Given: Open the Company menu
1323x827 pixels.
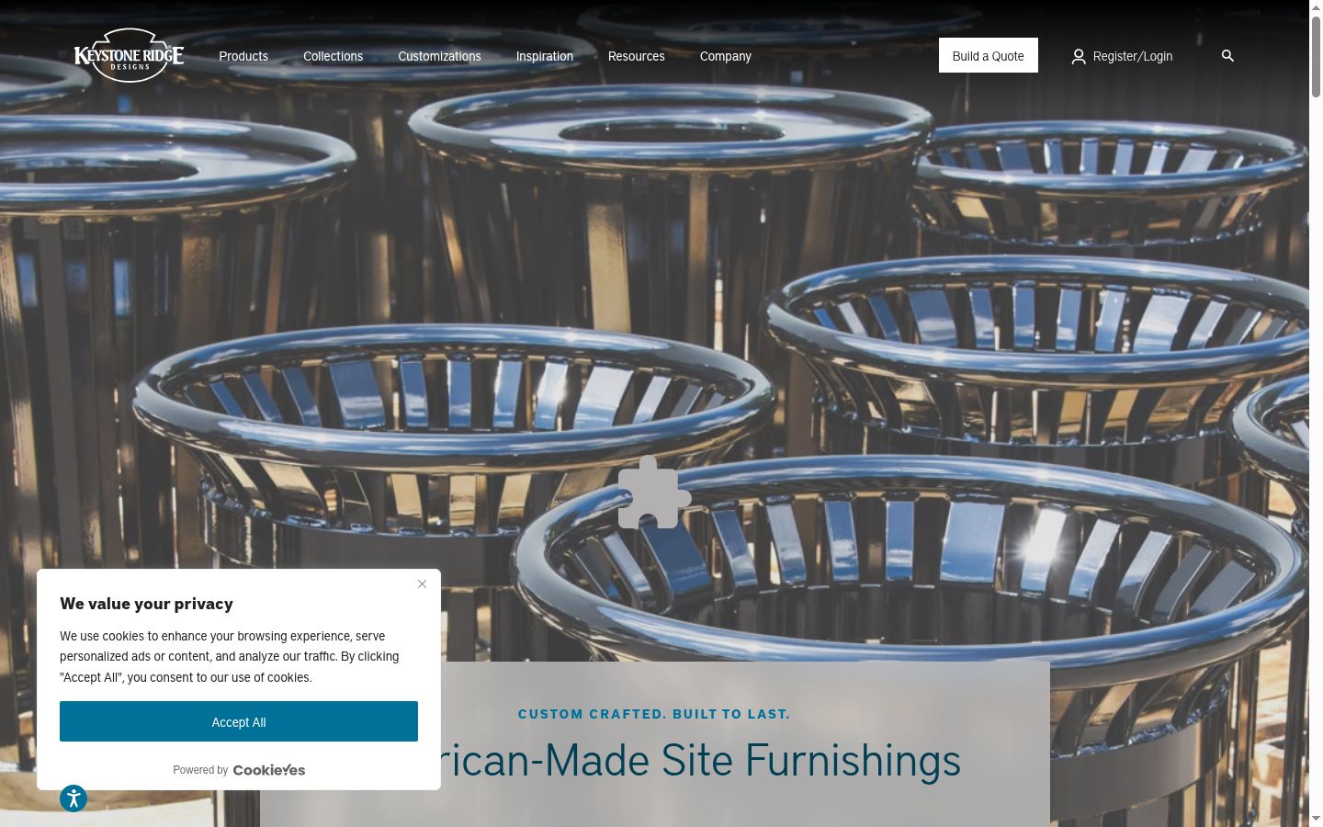Looking at the screenshot, I should [x=726, y=56].
